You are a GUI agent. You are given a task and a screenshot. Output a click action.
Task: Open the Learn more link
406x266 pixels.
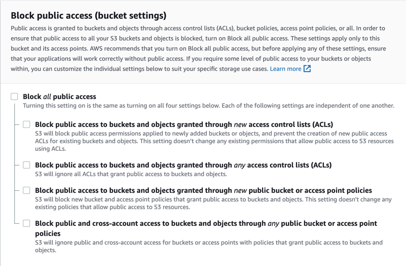point(285,69)
